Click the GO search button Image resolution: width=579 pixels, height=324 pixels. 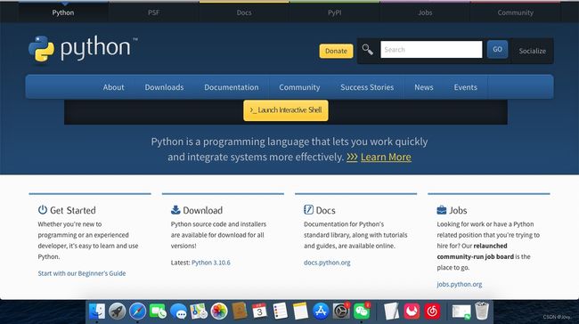(497, 49)
